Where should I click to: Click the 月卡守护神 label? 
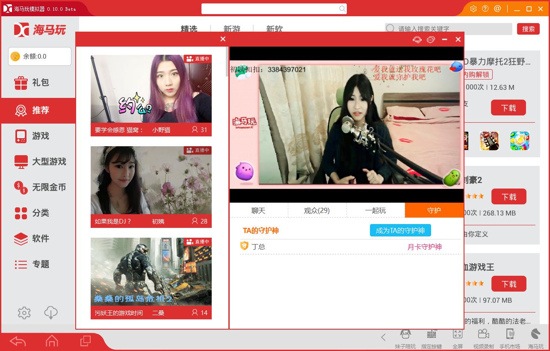[424, 247]
